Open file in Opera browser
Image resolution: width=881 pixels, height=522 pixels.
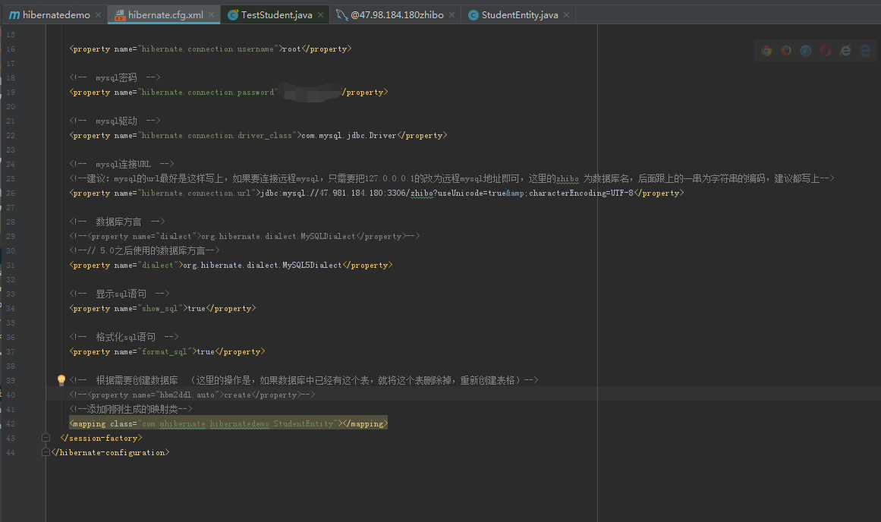pyautogui.click(x=826, y=51)
